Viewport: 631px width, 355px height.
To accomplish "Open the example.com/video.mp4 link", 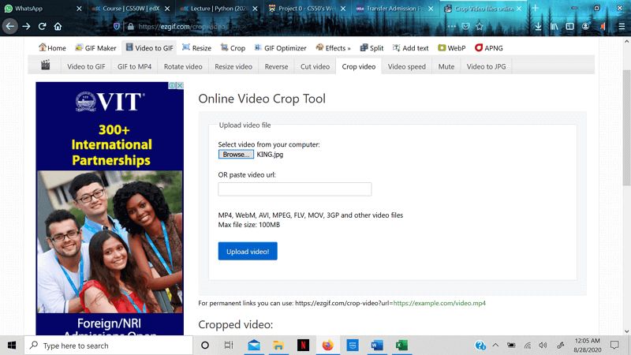I will coord(439,303).
